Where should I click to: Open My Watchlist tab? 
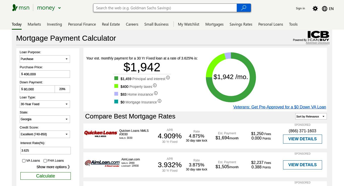click(x=189, y=24)
